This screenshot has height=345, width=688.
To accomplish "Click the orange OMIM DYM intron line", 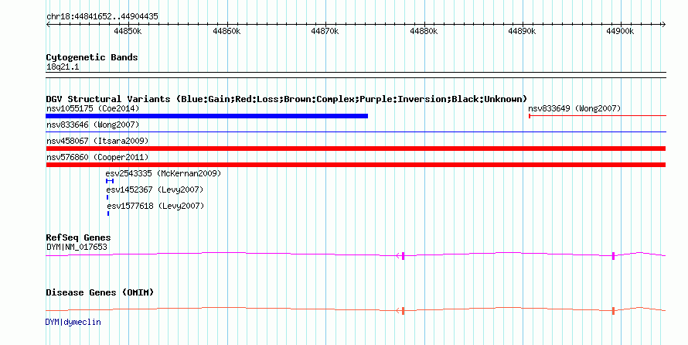I will [356, 309].
